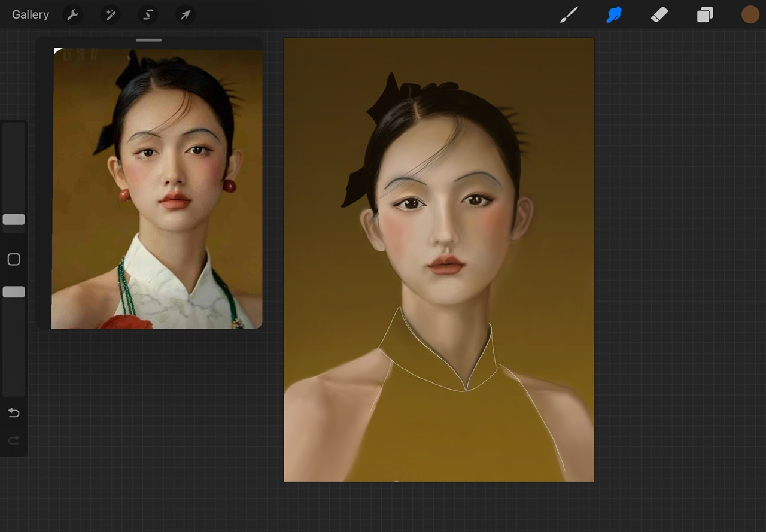Open the Actions wrench menu

point(73,14)
